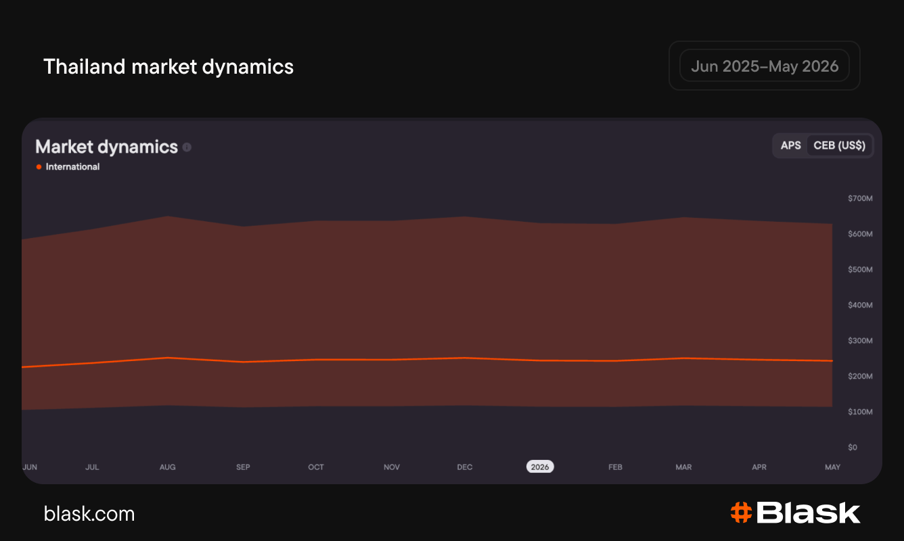The width and height of the screenshot is (904, 541).
Task: Click the Market dynamics chart title
Action: click(106, 147)
